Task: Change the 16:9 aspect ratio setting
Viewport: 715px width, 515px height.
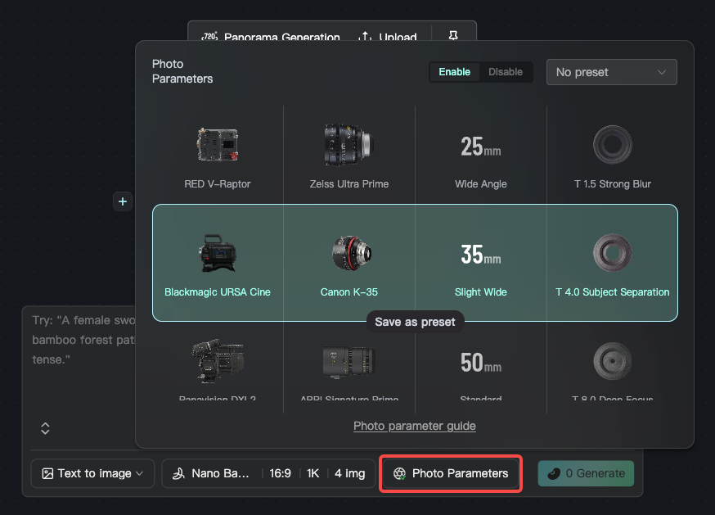Action: pyautogui.click(x=280, y=473)
